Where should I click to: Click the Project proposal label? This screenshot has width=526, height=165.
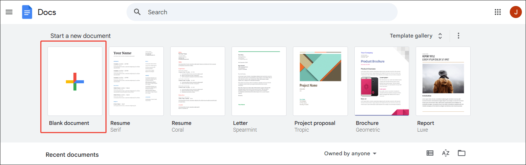click(x=315, y=123)
